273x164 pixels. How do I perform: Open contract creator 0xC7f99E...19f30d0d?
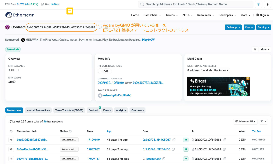[x=111, y=83]
